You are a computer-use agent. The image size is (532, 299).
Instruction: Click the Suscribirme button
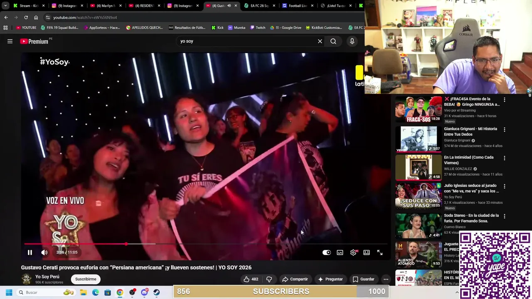[x=86, y=279]
